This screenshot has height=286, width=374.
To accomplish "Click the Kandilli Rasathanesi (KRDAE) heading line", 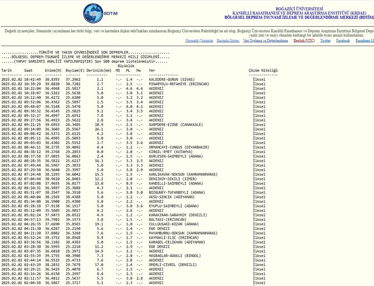I will pyautogui.click(x=299, y=13).
